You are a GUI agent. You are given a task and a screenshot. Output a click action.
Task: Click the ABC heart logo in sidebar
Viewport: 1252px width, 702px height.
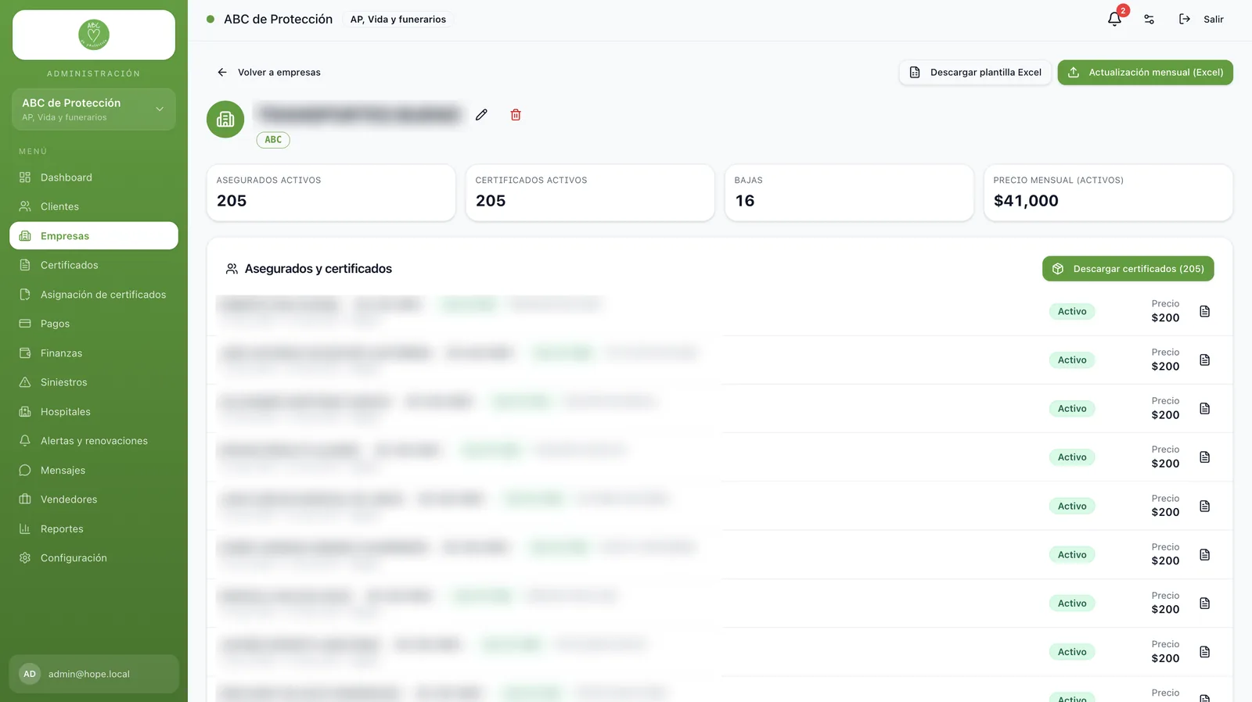(x=94, y=34)
